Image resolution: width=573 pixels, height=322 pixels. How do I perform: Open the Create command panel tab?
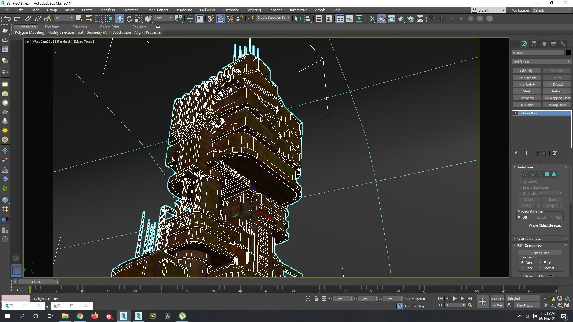point(515,44)
